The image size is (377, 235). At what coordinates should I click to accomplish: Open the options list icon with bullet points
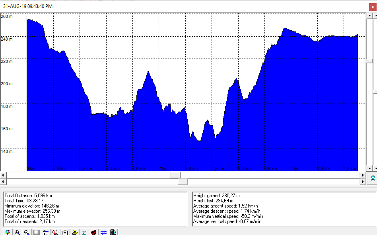[46, 232]
